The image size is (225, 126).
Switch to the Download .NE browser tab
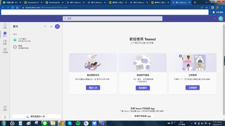[x=33, y=2]
